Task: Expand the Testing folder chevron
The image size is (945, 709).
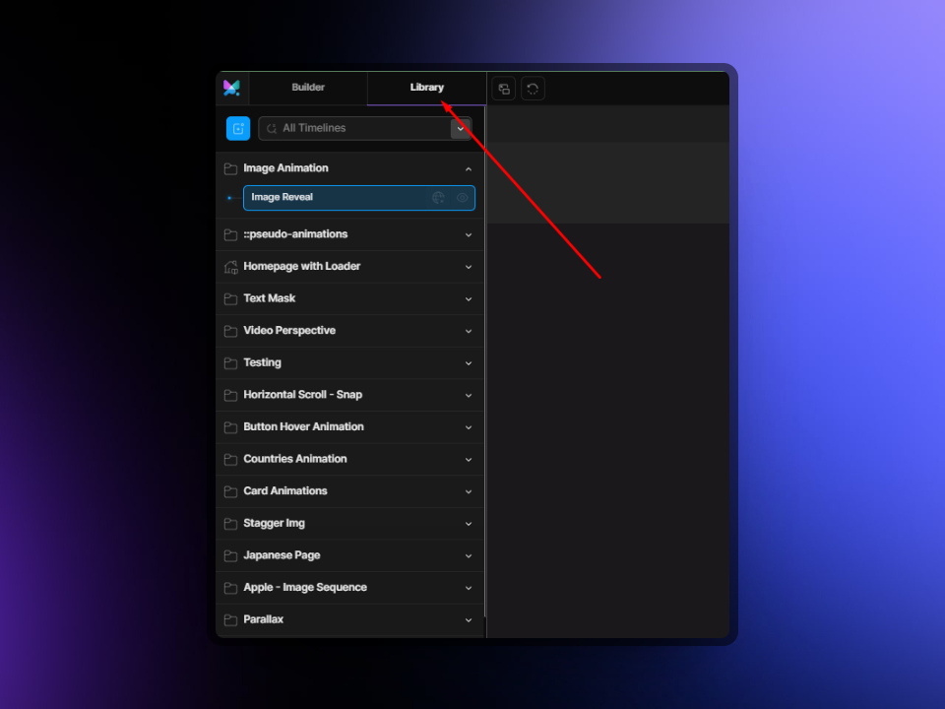Action: [x=469, y=363]
